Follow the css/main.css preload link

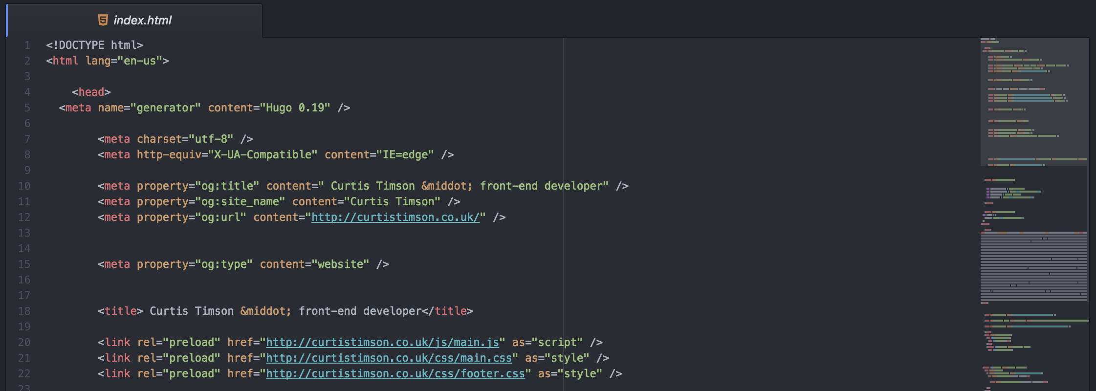(x=389, y=358)
